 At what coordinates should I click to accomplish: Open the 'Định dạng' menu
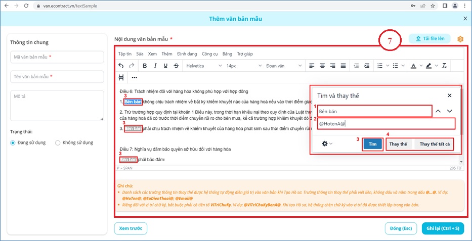[186, 54]
